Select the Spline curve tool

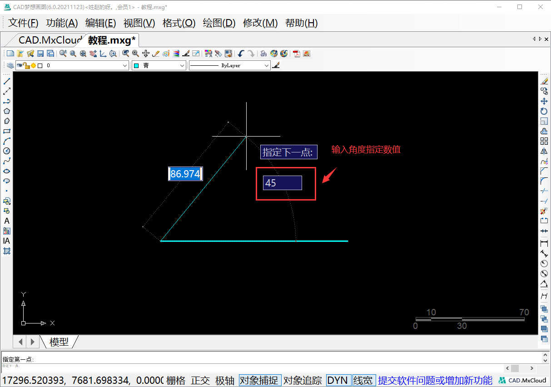coord(7,161)
